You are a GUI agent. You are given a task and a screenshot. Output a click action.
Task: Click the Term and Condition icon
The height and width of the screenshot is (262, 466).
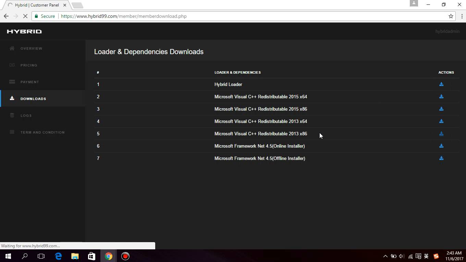[x=12, y=132]
